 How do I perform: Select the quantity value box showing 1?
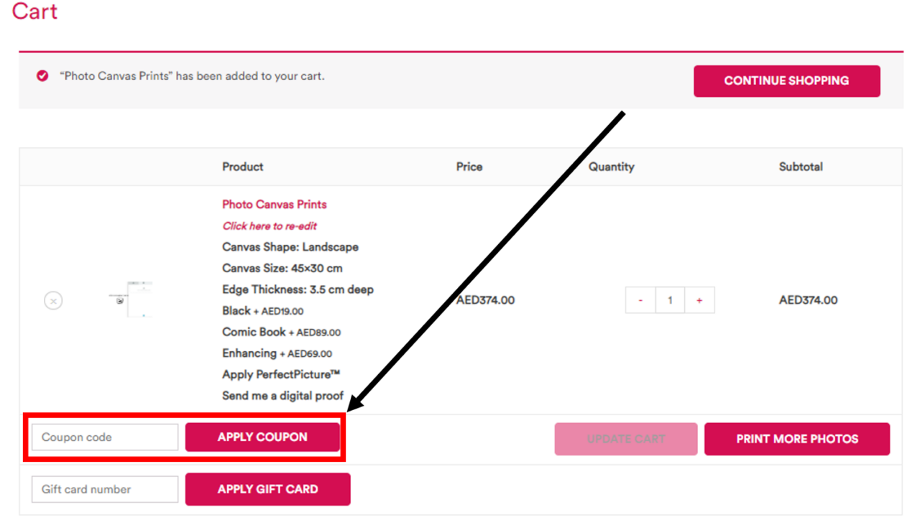670,299
